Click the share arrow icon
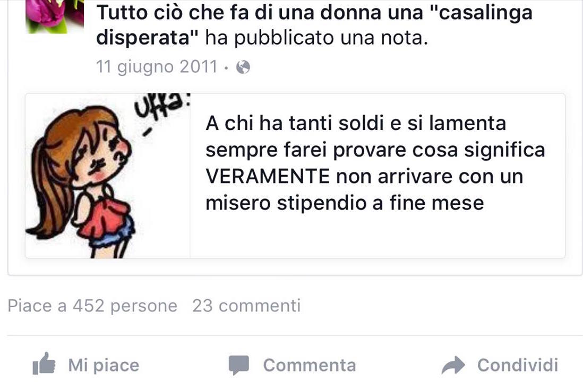This screenshot has width=583, height=390. (453, 365)
